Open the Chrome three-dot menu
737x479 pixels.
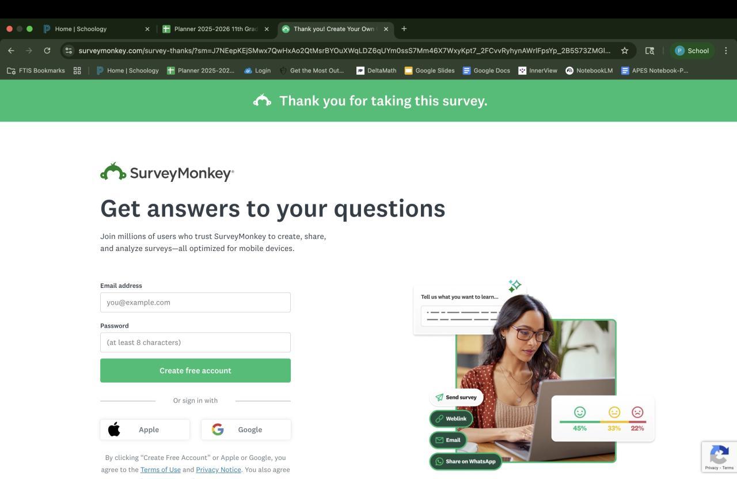pos(725,51)
